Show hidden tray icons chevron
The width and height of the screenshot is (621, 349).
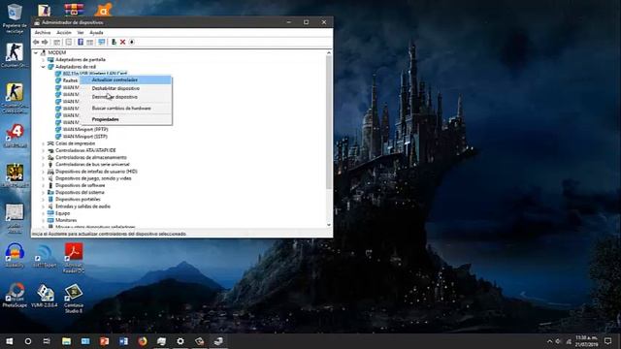(549, 341)
